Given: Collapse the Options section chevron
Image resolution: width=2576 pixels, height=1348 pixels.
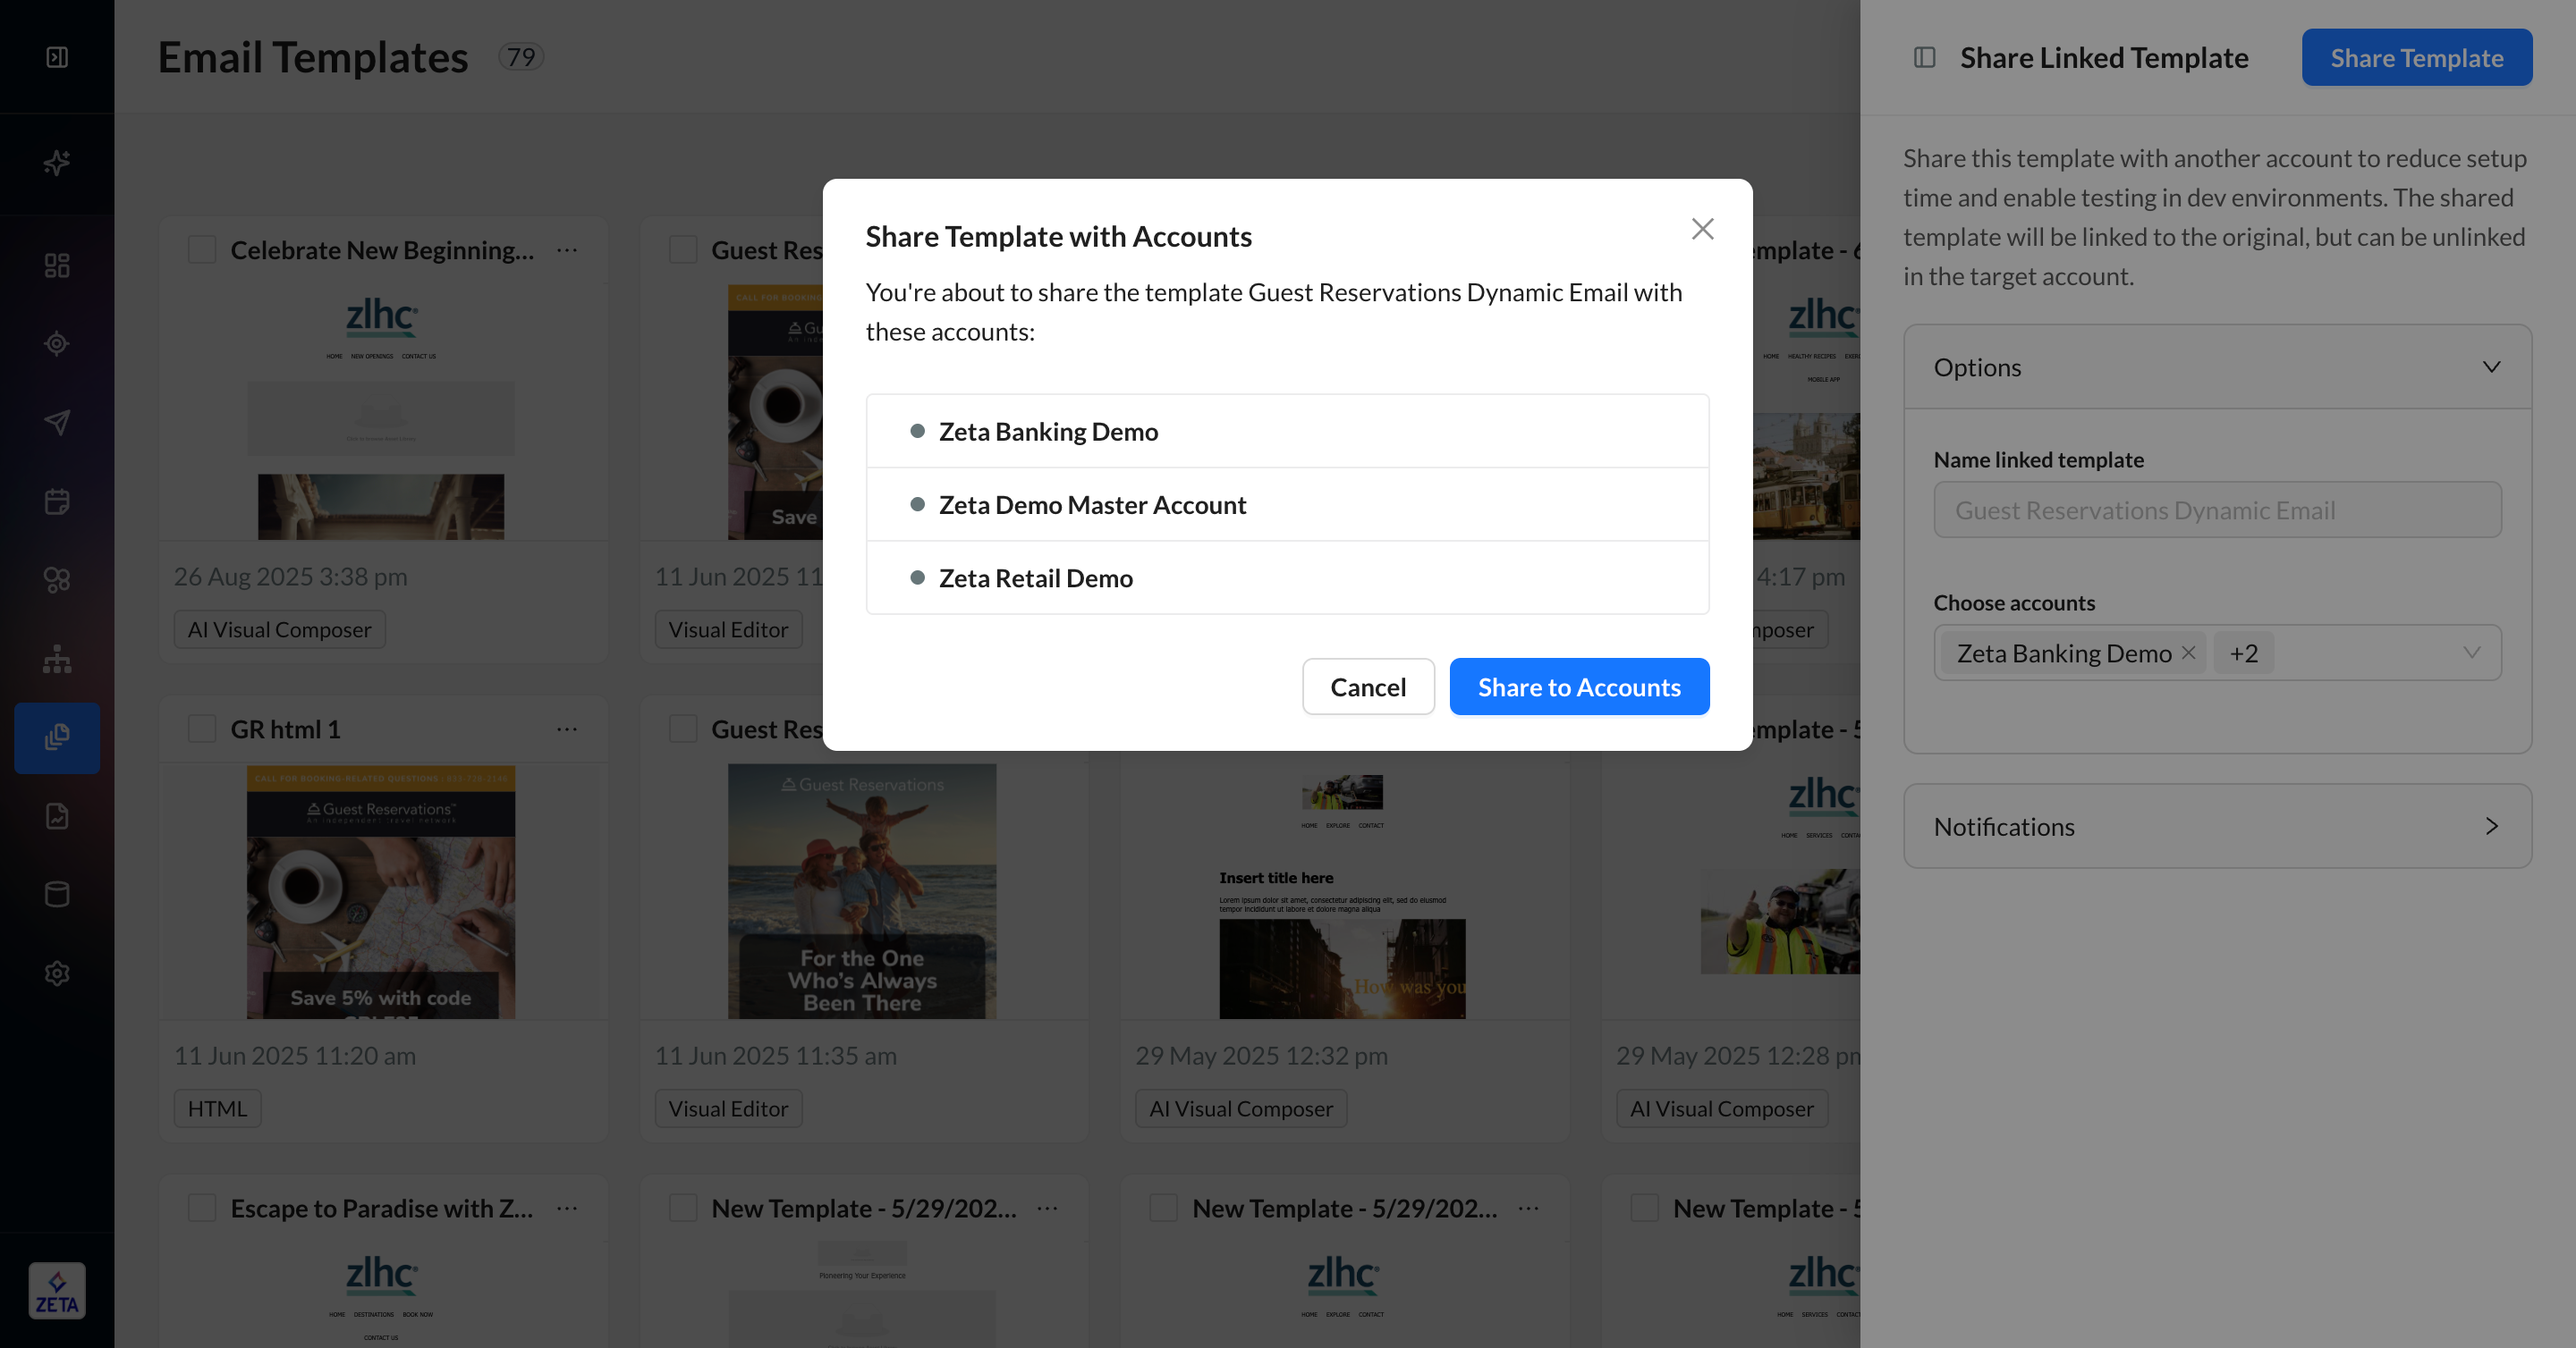Looking at the screenshot, I should tap(2491, 366).
